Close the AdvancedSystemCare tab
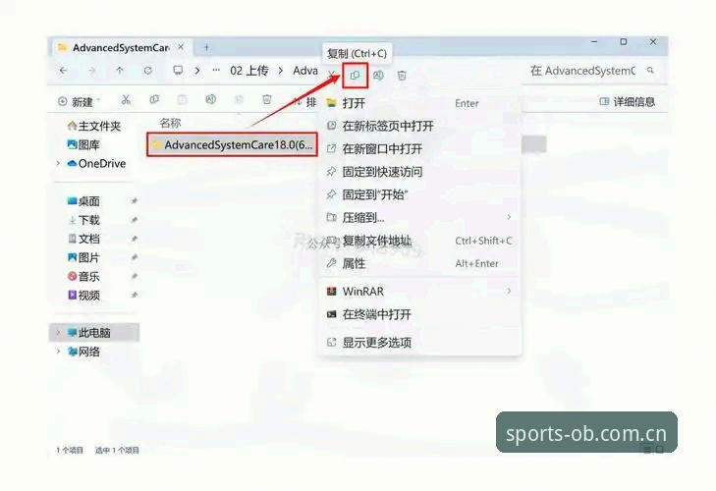Viewport: 716px width, 491px height. tap(181, 47)
